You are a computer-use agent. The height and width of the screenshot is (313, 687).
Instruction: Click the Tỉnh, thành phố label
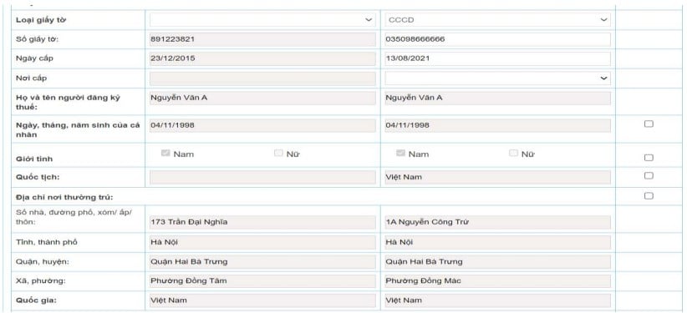click(47, 242)
